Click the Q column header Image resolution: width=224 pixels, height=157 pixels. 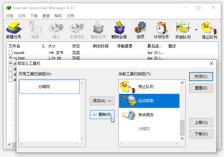43,46
